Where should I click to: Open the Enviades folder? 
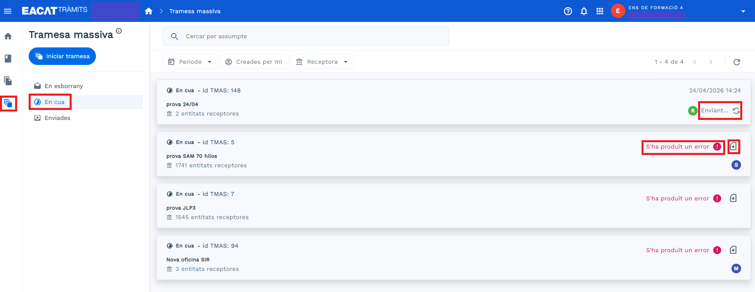(57, 118)
